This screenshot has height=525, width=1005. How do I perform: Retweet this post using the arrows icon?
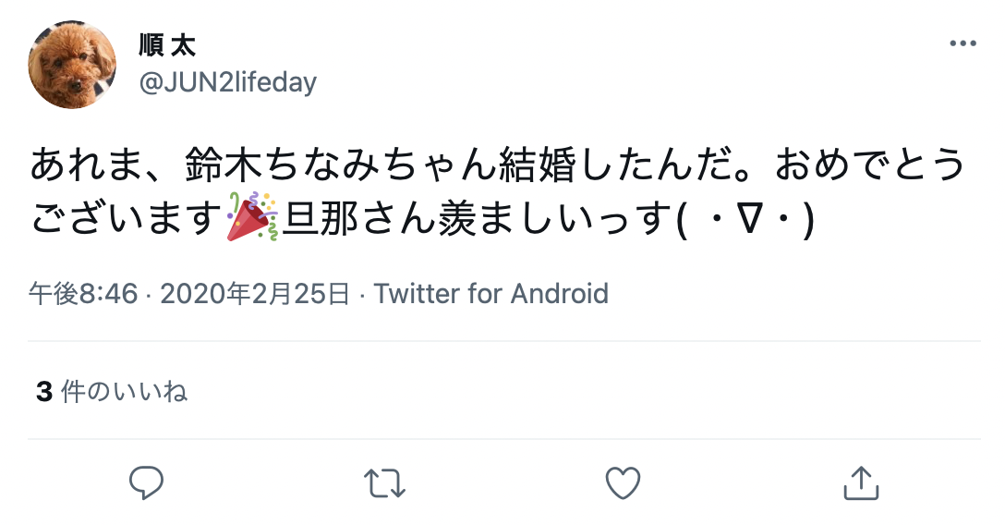pyautogui.click(x=384, y=483)
